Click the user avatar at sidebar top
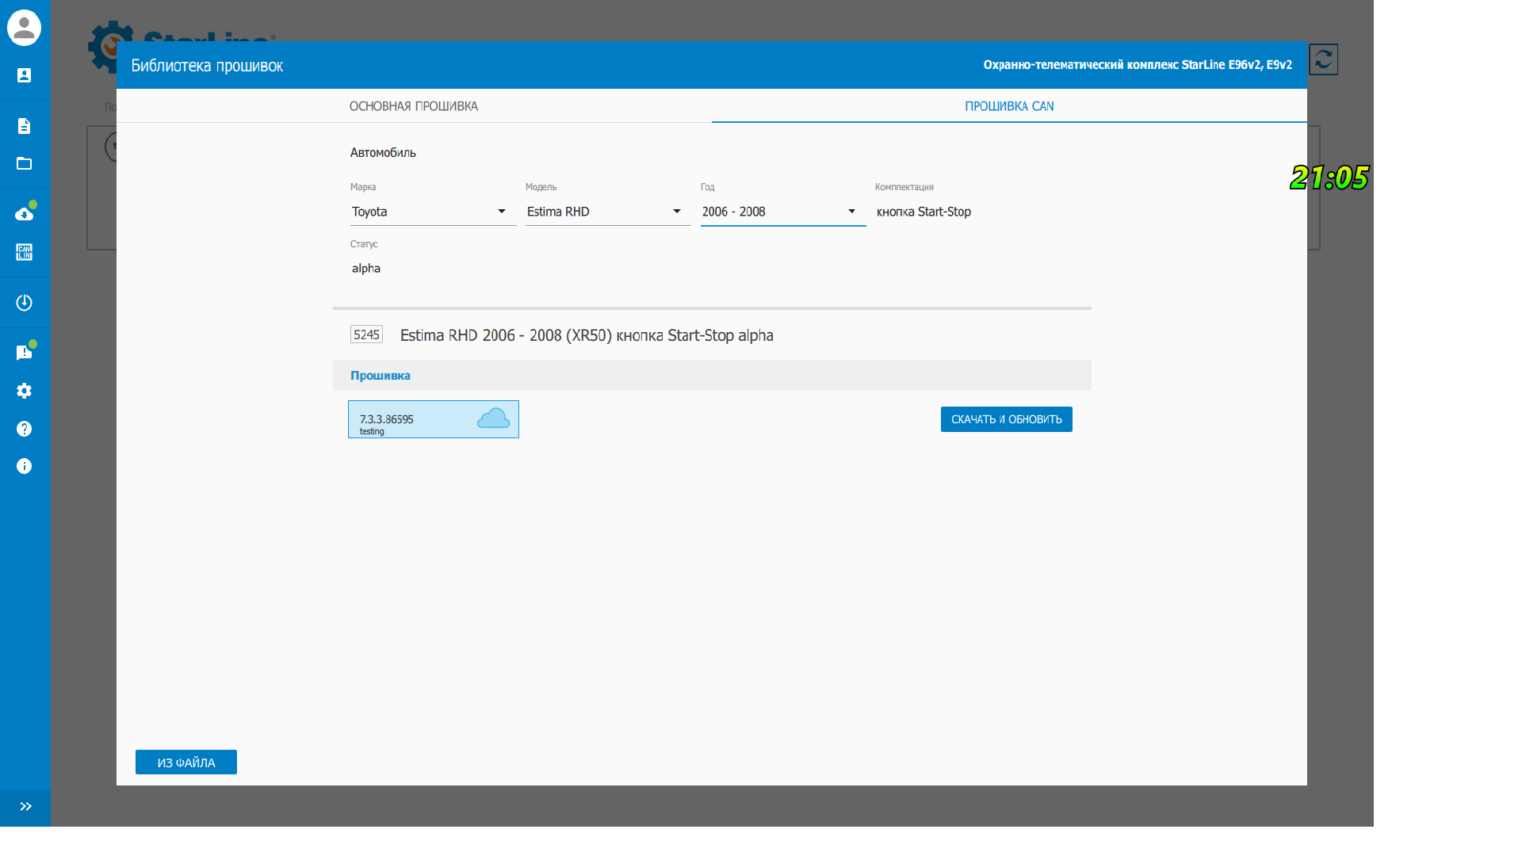Screen dimensions: 1522x856 click(x=24, y=28)
